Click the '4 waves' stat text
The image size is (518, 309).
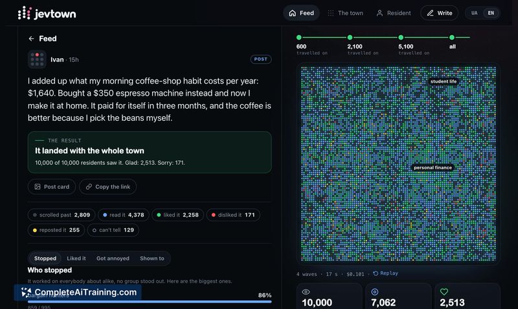(x=306, y=274)
